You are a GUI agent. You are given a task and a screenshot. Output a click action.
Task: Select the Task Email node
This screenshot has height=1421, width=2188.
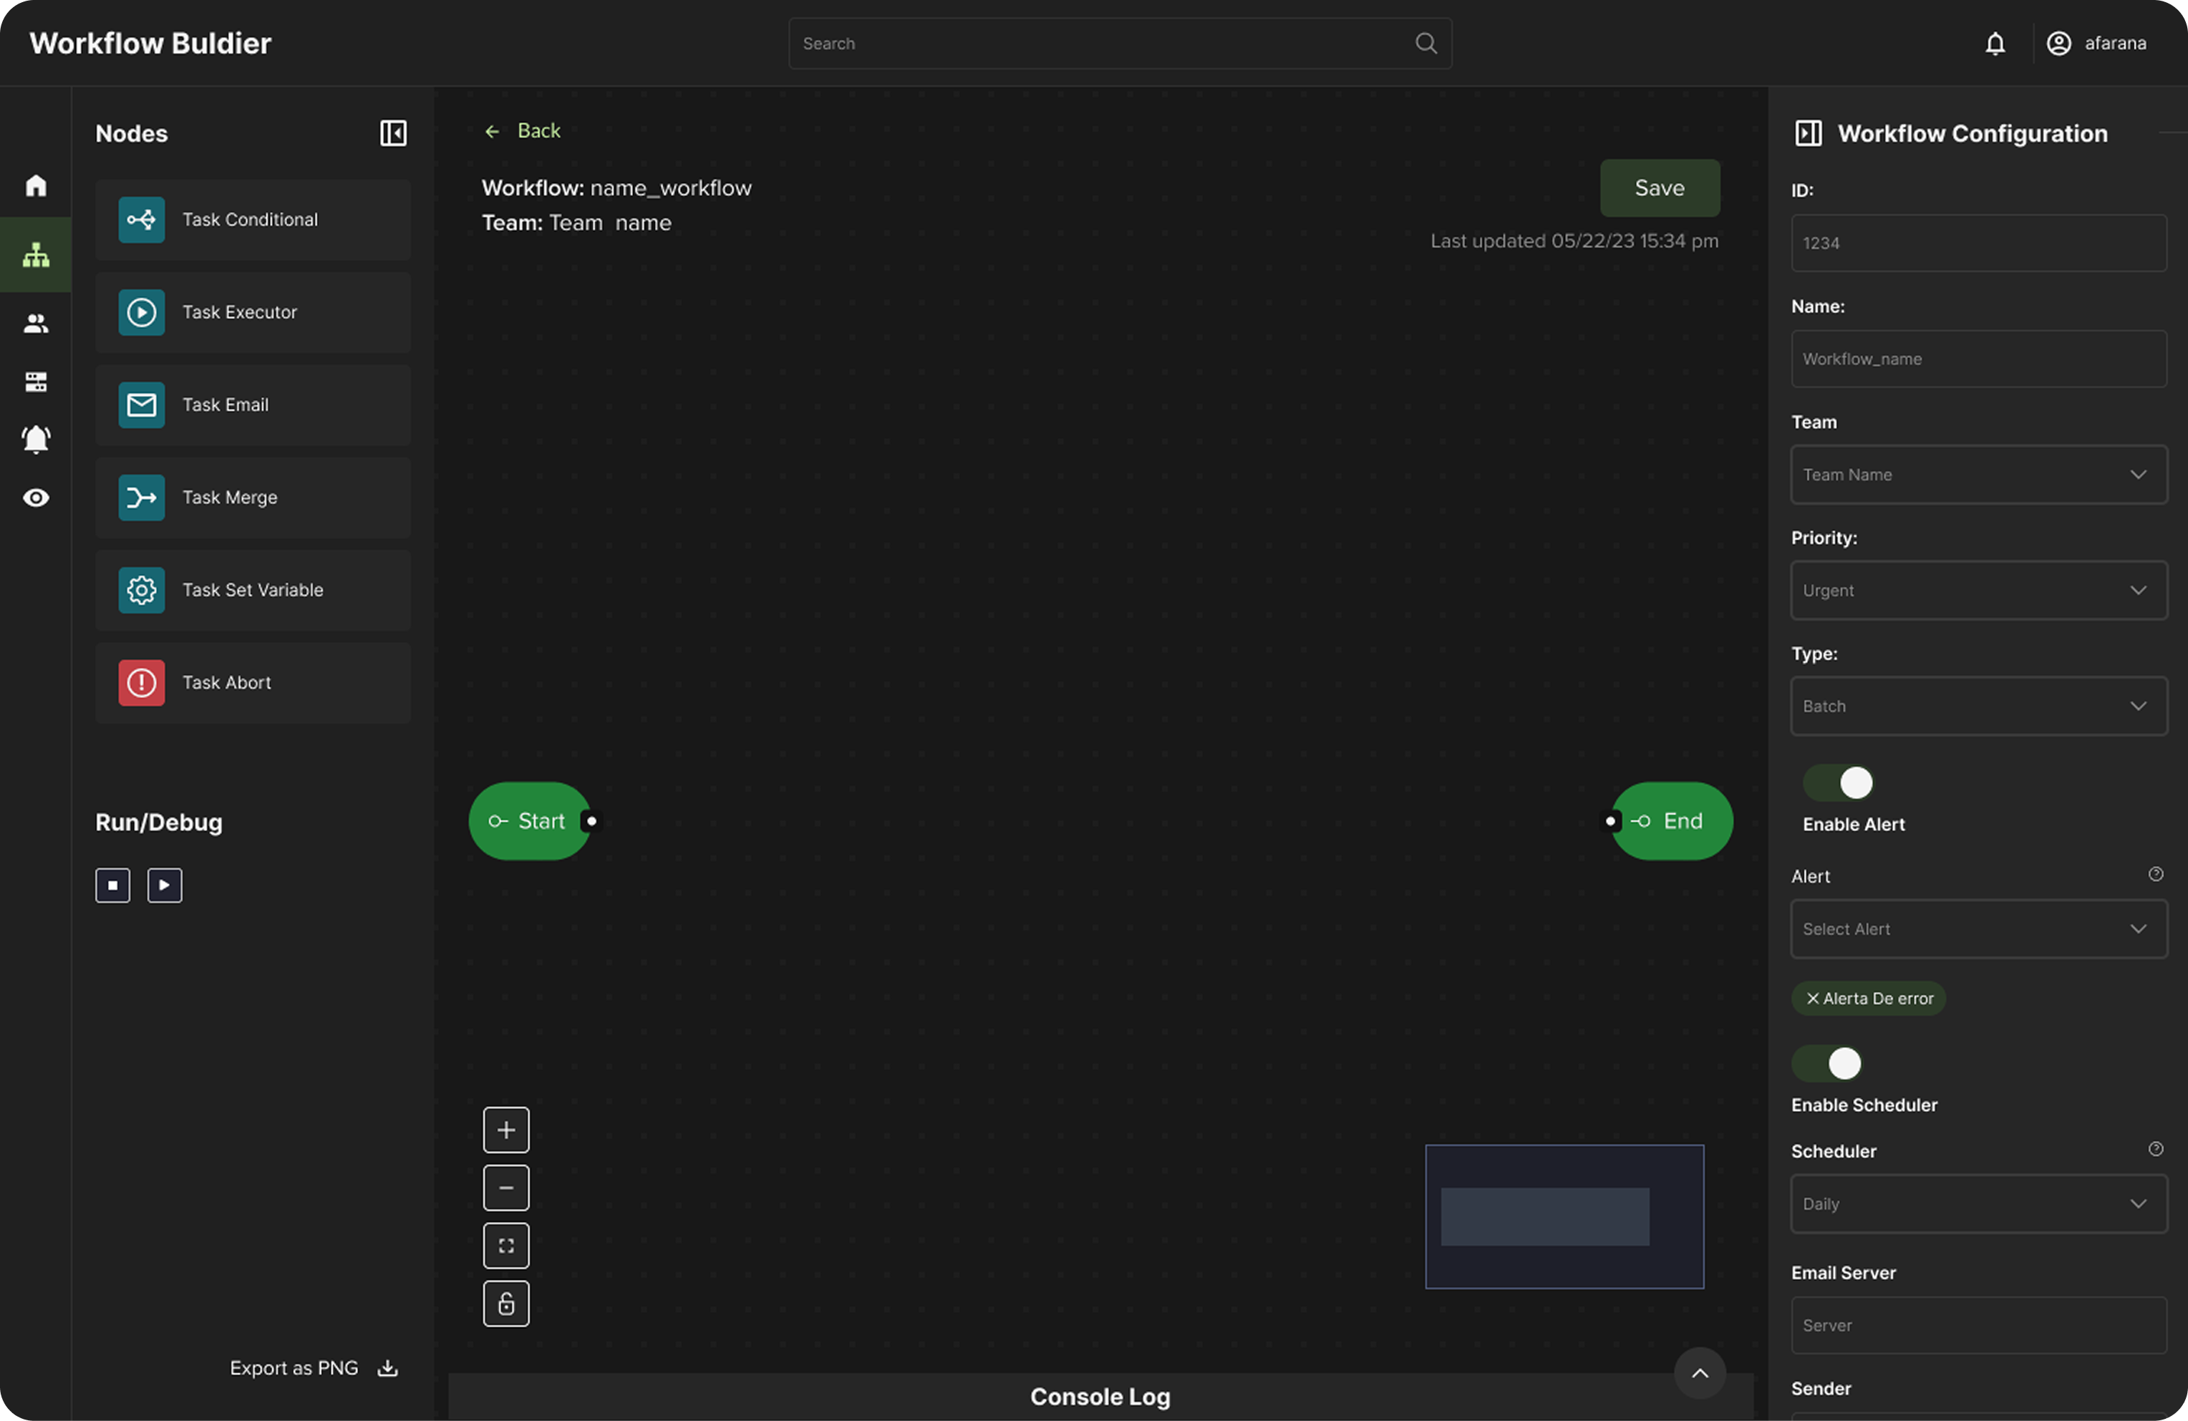point(253,404)
